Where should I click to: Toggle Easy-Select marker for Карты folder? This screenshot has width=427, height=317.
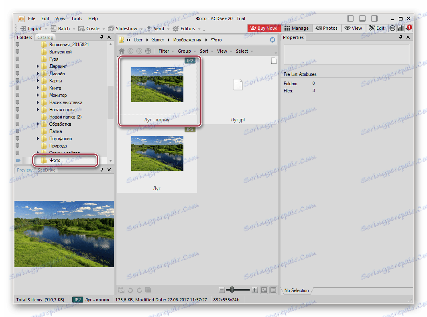tap(17, 81)
